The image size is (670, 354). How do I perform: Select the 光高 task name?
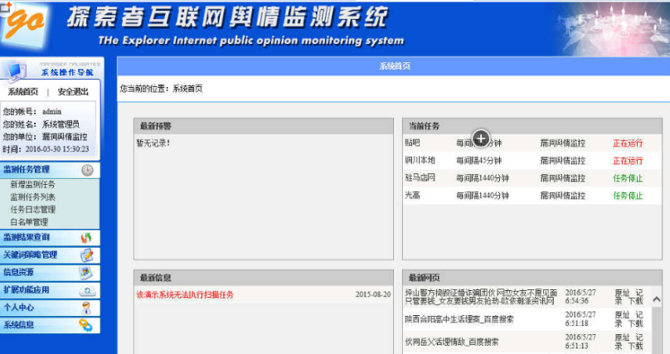click(x=412, y=195)
